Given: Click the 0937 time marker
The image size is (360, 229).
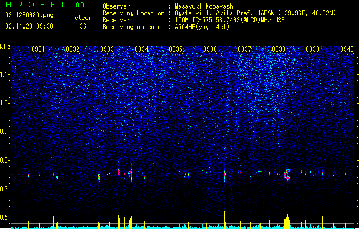Looking at the screenshot, I should click(244, 49).
